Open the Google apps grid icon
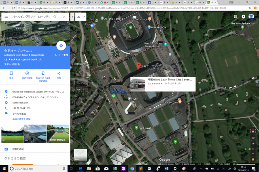Image resolution: width=259 pixels, height=172 pixels. pos(236,16)
